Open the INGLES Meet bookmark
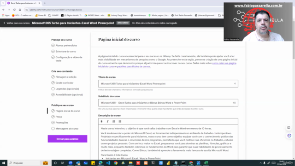This screenshot has height=166, width=295. click(x=95, y=15)
